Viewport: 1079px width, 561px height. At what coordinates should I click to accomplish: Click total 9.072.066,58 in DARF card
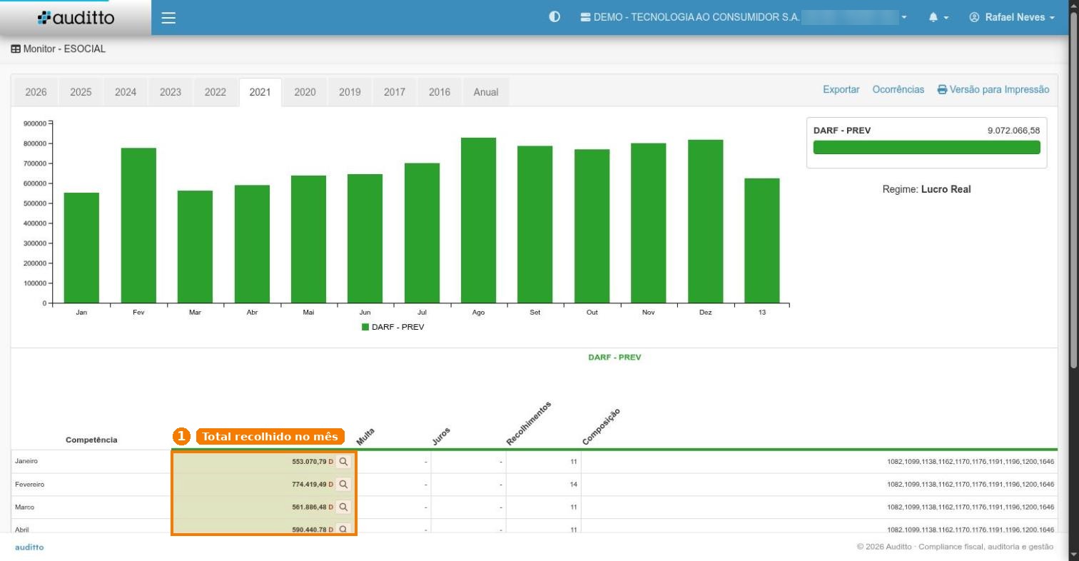[1013, 131]
